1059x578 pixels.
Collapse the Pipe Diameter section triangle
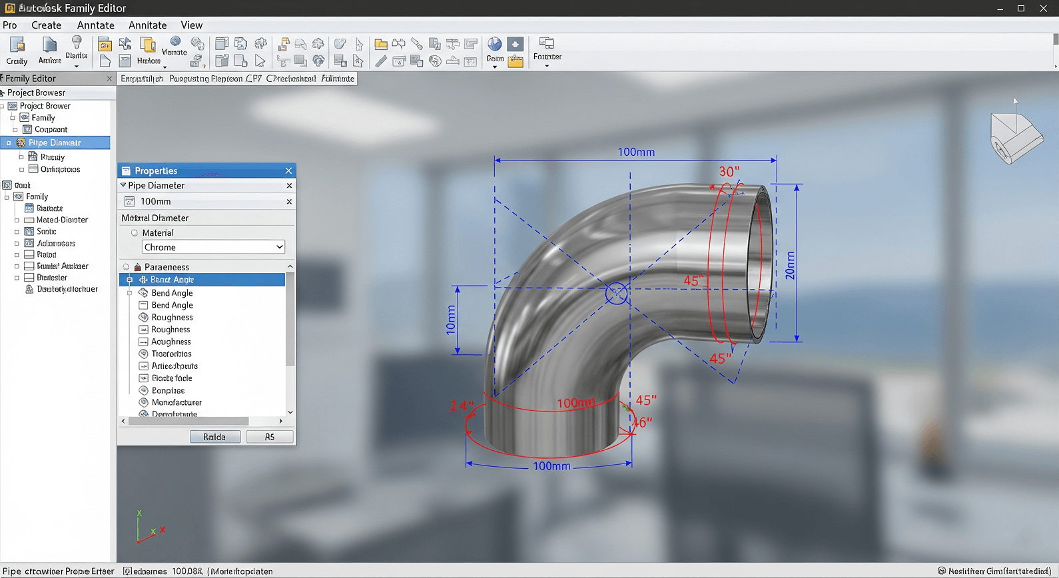pos(123,185)
